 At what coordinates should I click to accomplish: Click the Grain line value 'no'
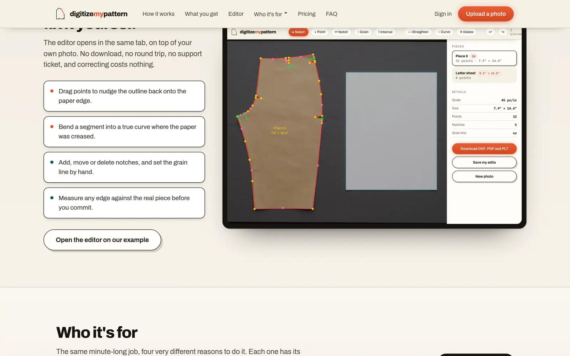point(514,133)
